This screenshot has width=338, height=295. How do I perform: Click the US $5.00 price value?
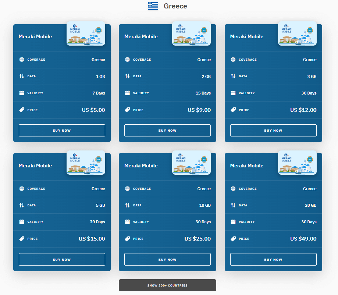click(93, 110)
